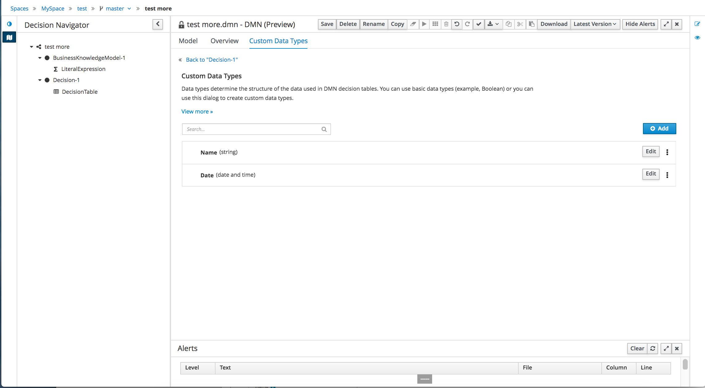Toggle the Decision Navigator map icon

[9, 37]
